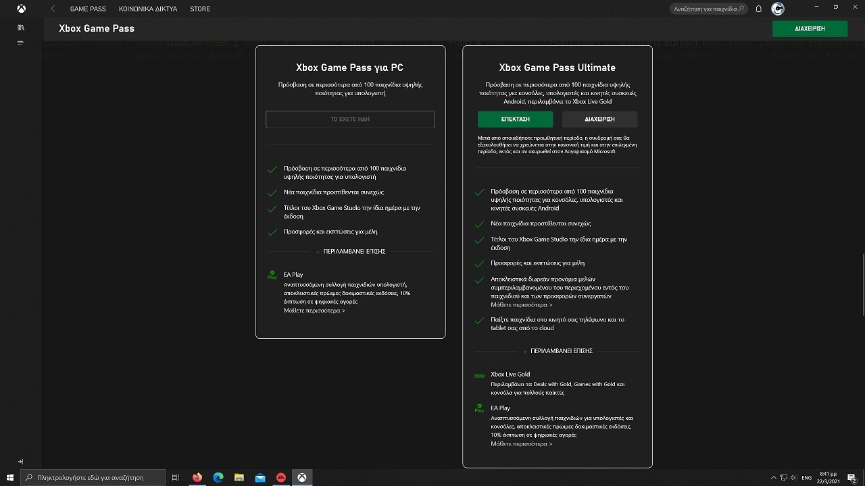Click the Ultimate plan ΠΕΡΙΛΑΜΒΑΝΕΙ ΕΠΙΣΗΣ label

point(562,351)
